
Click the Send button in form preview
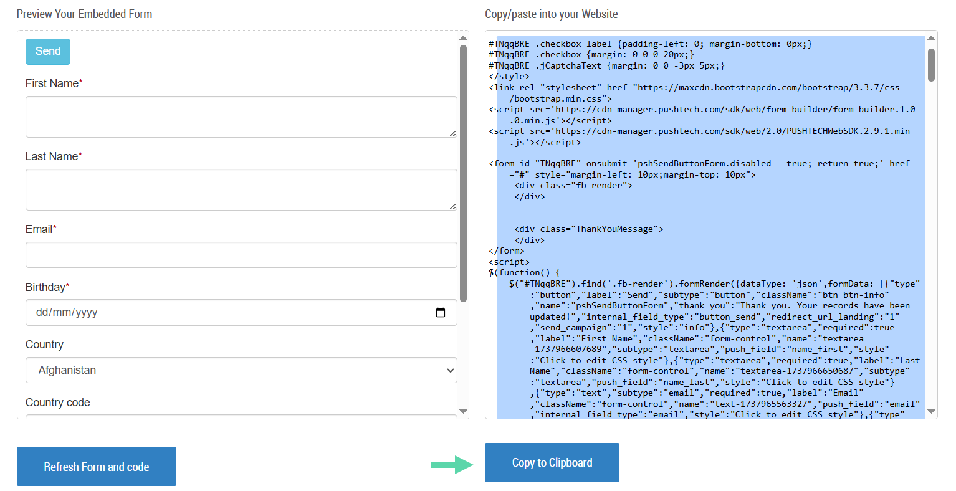48,52
